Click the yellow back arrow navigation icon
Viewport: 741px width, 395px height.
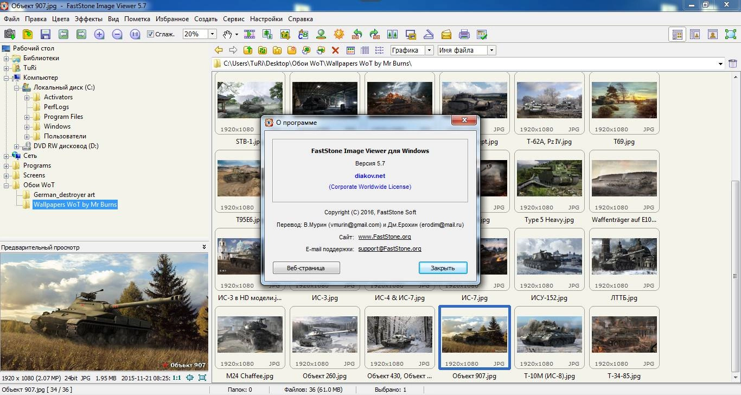pos(219,50)
